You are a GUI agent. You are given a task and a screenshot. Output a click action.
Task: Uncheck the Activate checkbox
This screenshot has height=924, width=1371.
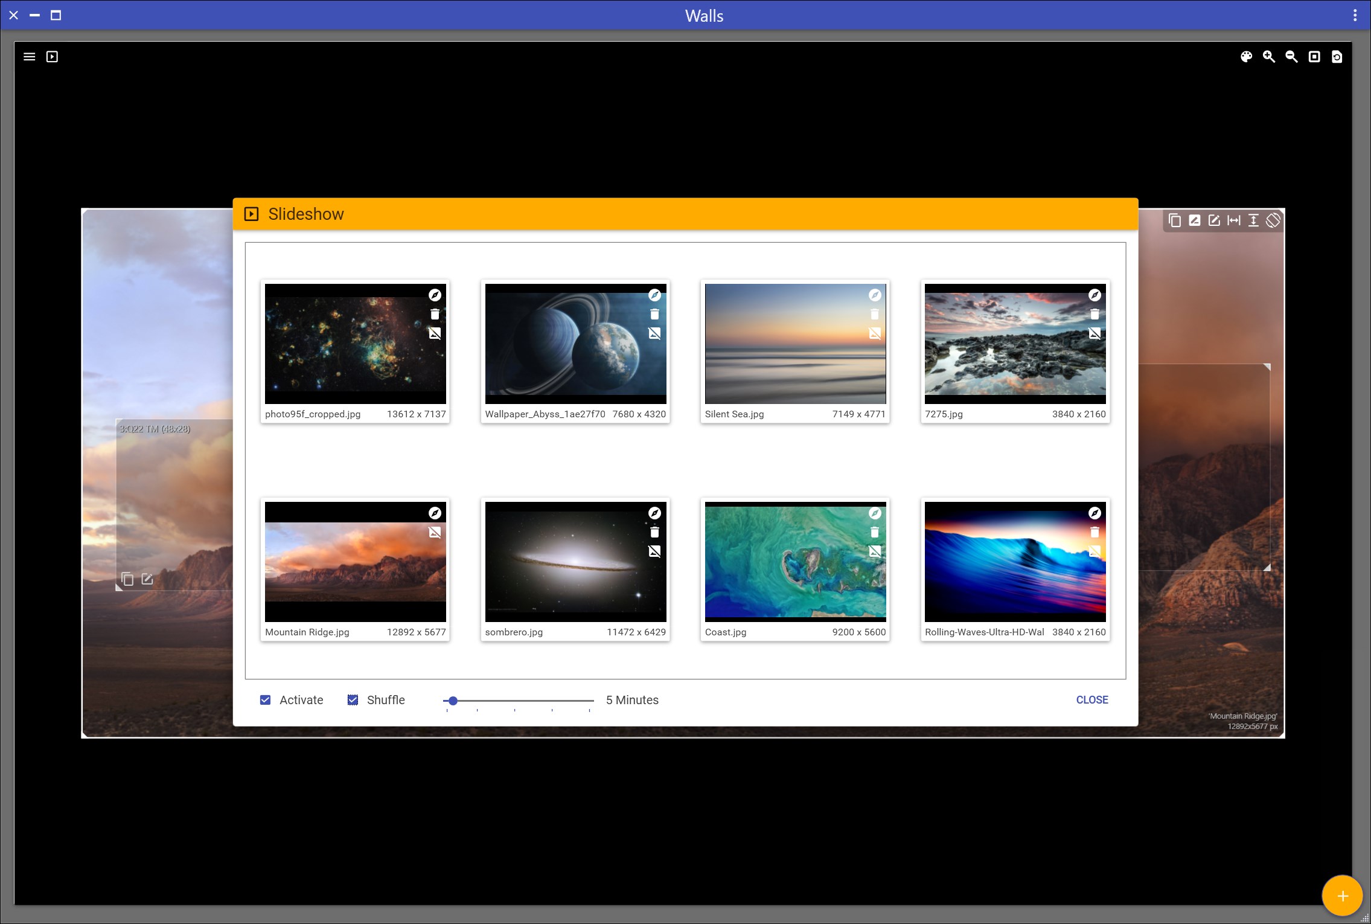(265, 700)
